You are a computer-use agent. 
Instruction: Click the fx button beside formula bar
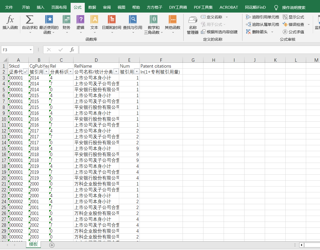tap(72, 50)
